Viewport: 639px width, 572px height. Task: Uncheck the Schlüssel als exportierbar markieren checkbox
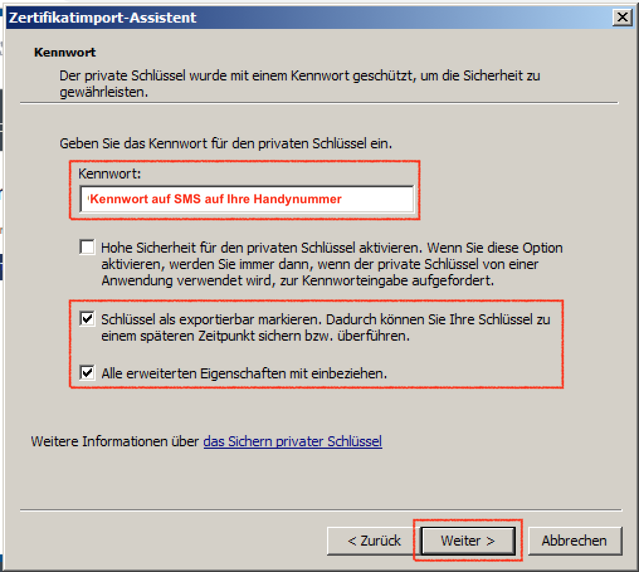pyautogui.click(x=87, y=319)
